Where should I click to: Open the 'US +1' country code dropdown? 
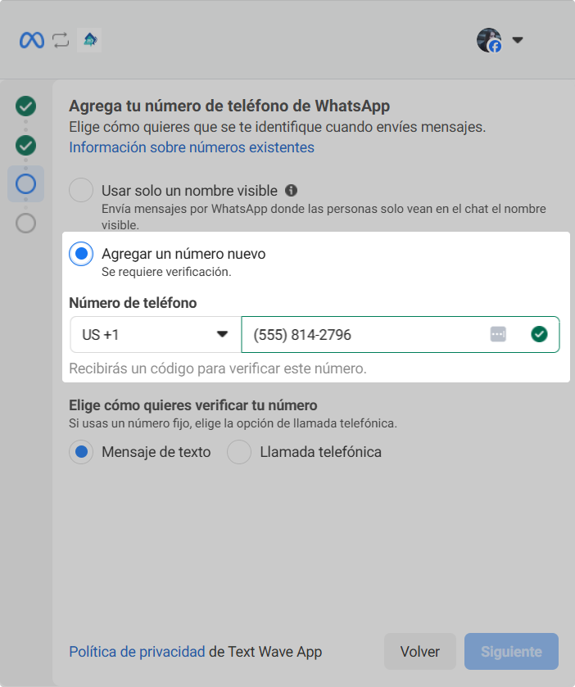[155, 334]
